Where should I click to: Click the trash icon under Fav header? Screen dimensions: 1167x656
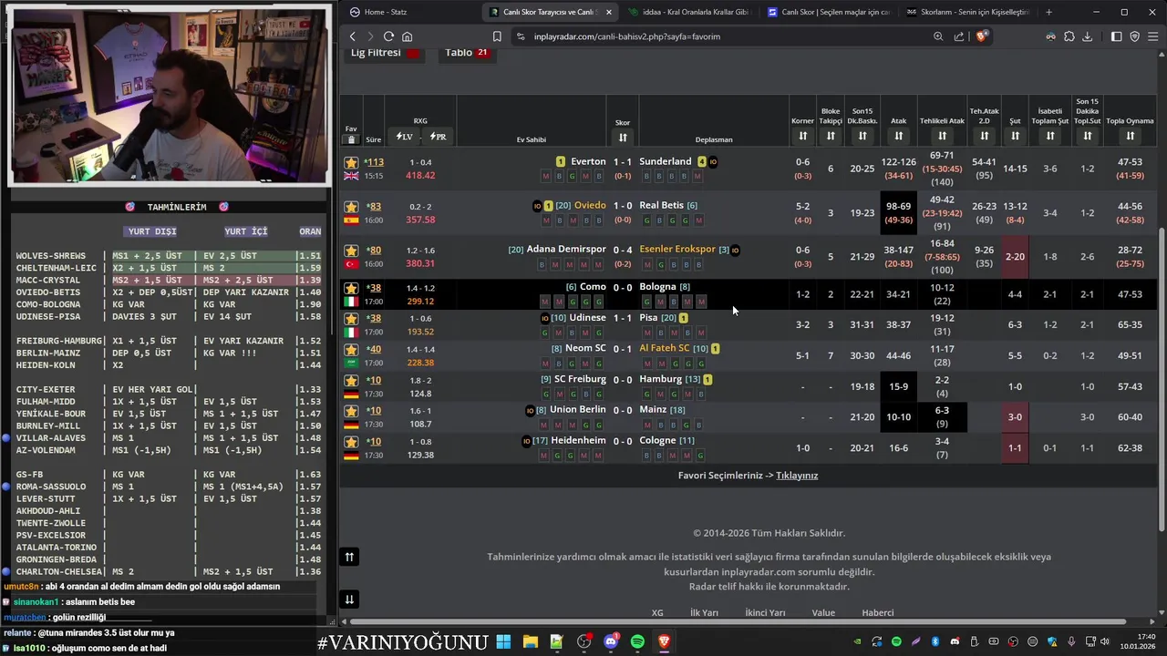coord(351,139)
